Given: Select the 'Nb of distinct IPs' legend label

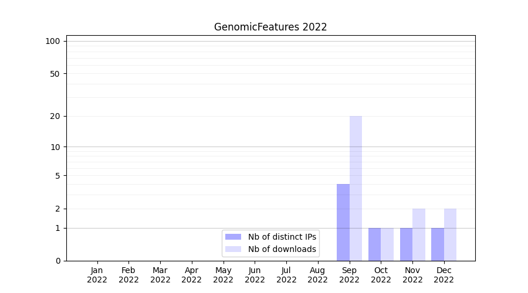Looking at the screenshot, I should click(282, 237).
